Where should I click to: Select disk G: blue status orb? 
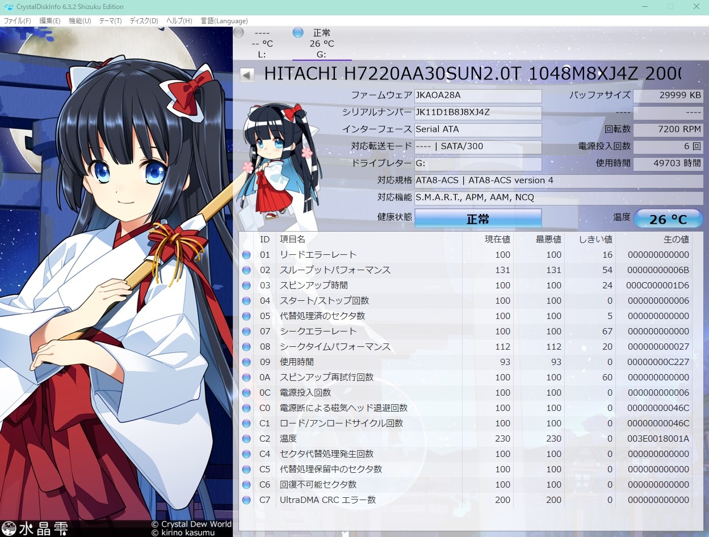[298, 32]
